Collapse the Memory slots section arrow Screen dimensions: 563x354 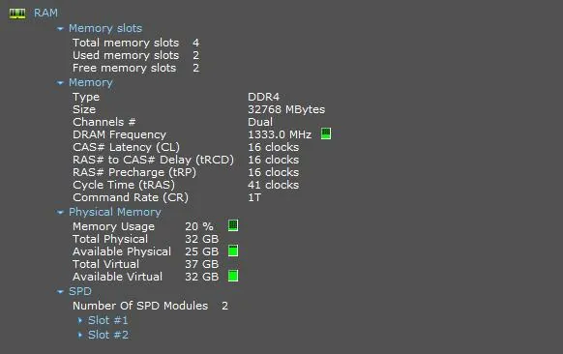click(60, 28)
